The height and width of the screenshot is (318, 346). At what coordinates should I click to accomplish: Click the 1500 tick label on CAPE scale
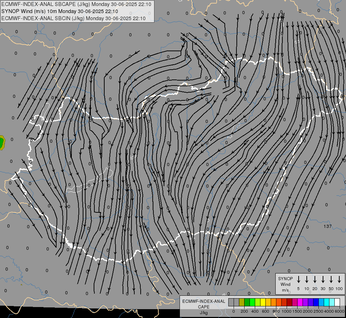coord(297,311)
